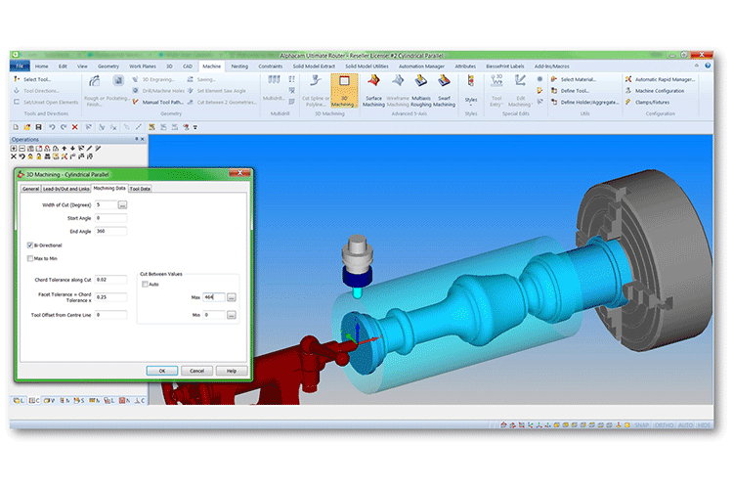Click the New file icon in quick toolbar

[16, 127]
